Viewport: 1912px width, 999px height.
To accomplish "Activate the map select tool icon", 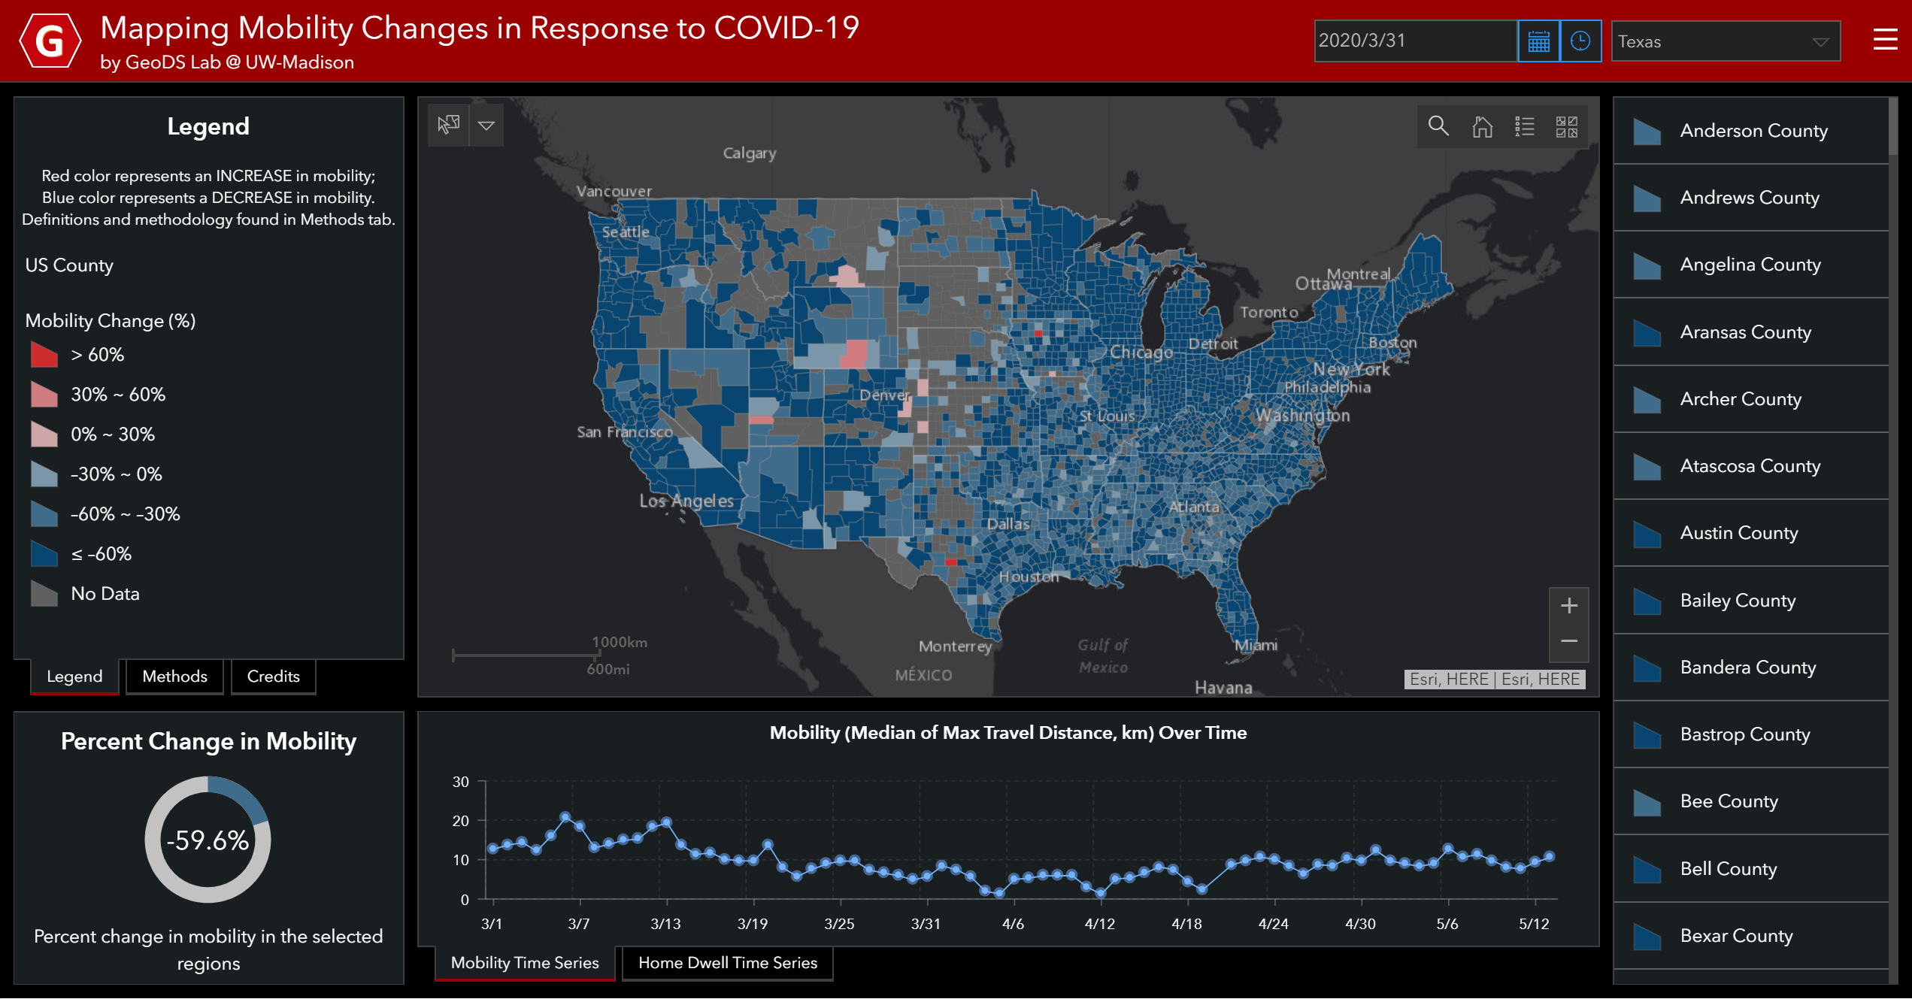I will [x=449, y=125].
